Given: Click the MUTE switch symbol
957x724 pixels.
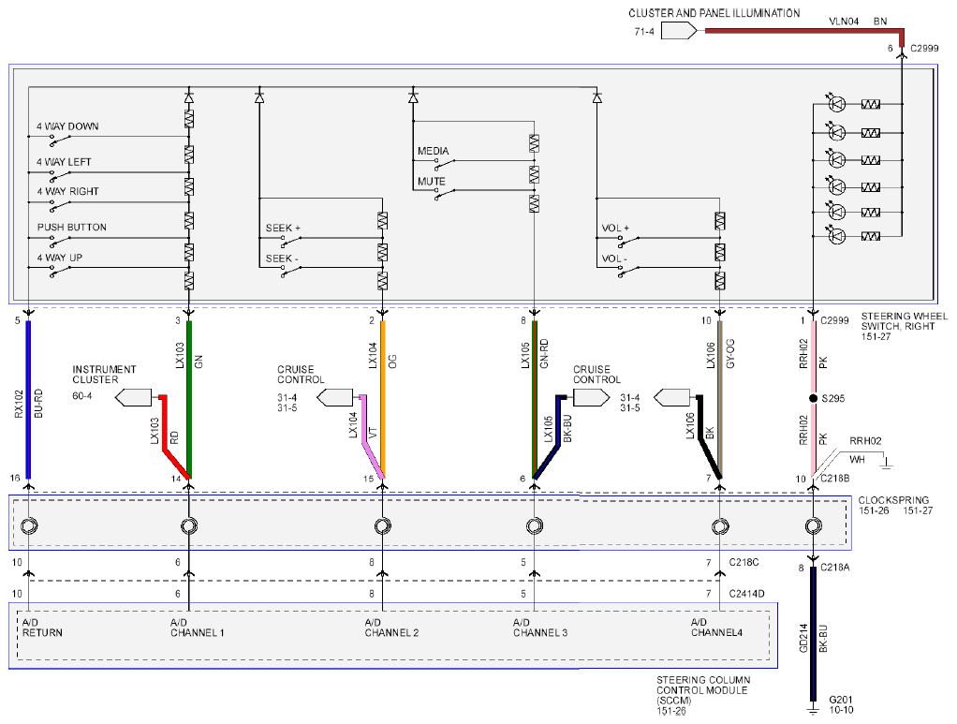Looking at the screenshot, I should point(444,195).
